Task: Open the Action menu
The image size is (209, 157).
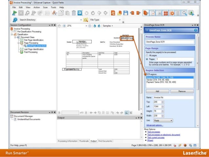Action: point(37,7)
